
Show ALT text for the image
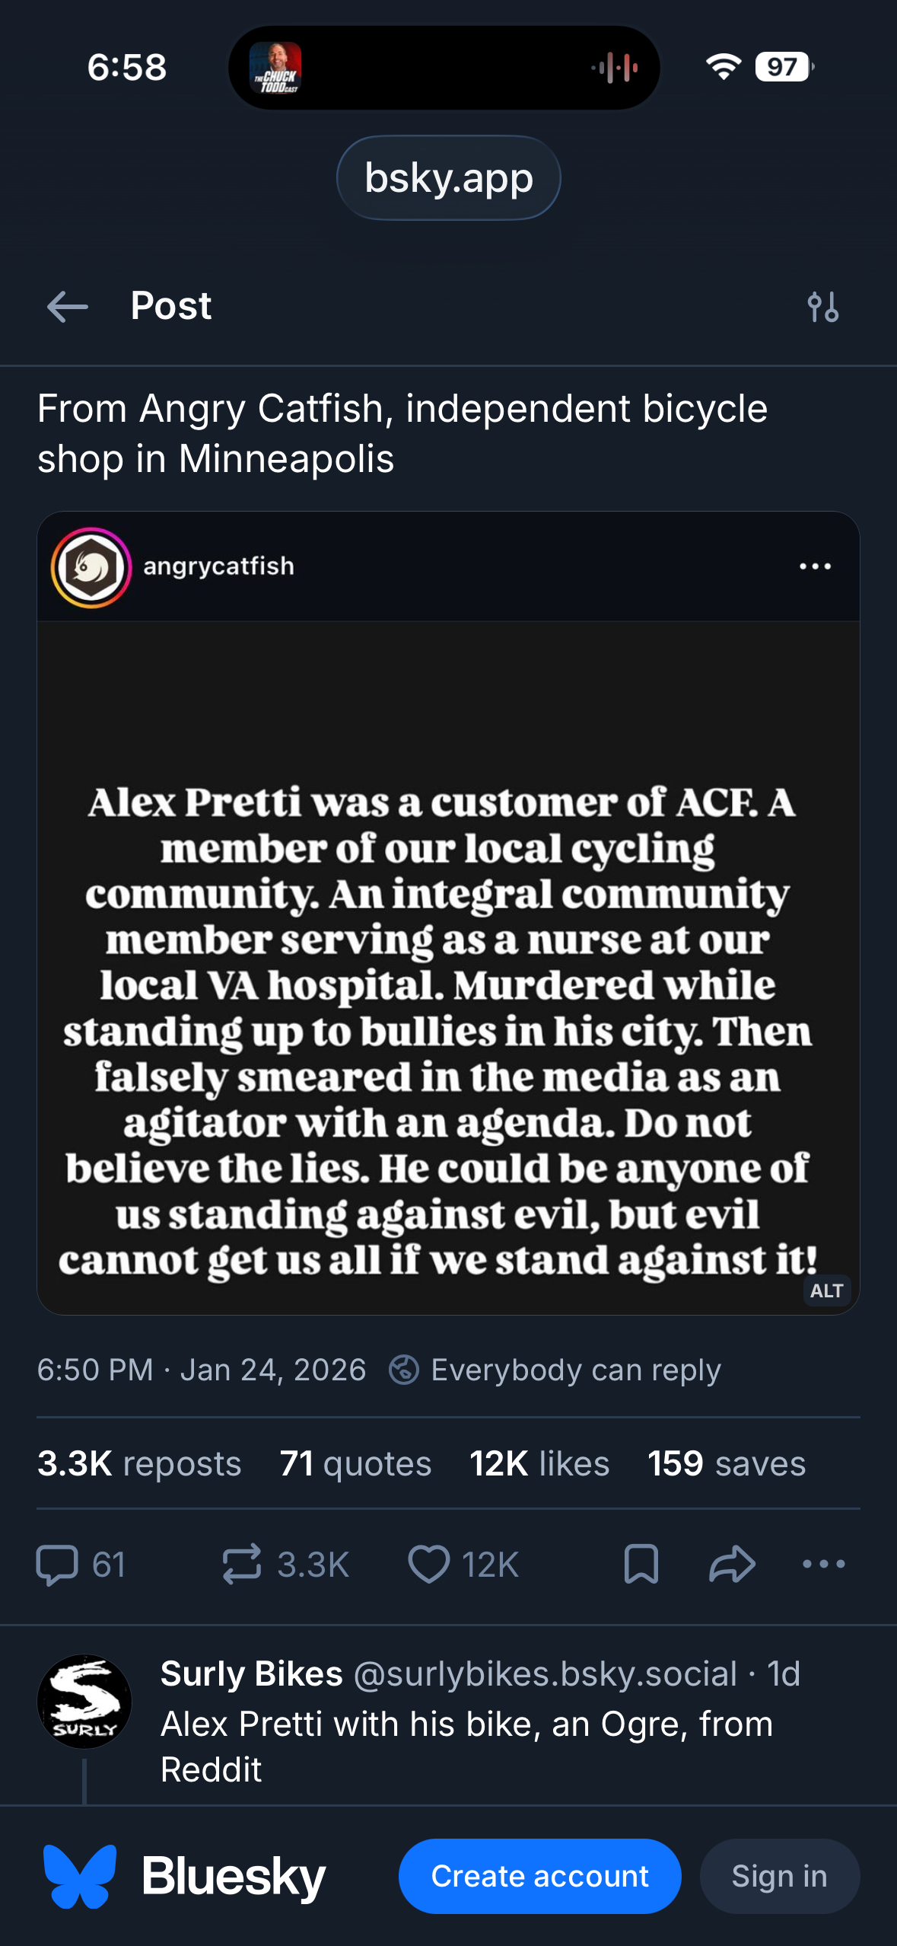(826, 1290)
